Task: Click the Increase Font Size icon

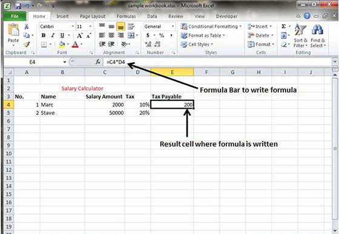Action: (79, 36)
